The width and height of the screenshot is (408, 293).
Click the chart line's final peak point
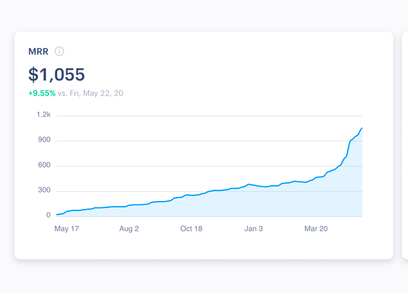(362, 128)
